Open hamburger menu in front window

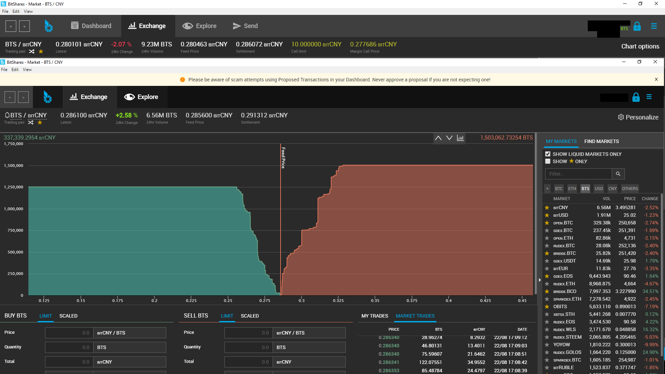[649, 97]
